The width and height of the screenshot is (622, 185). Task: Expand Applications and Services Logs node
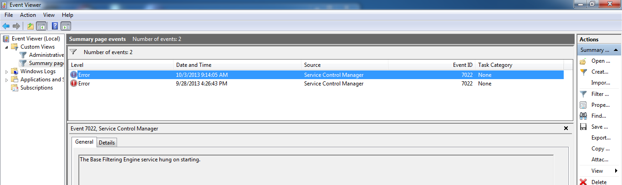6,80
